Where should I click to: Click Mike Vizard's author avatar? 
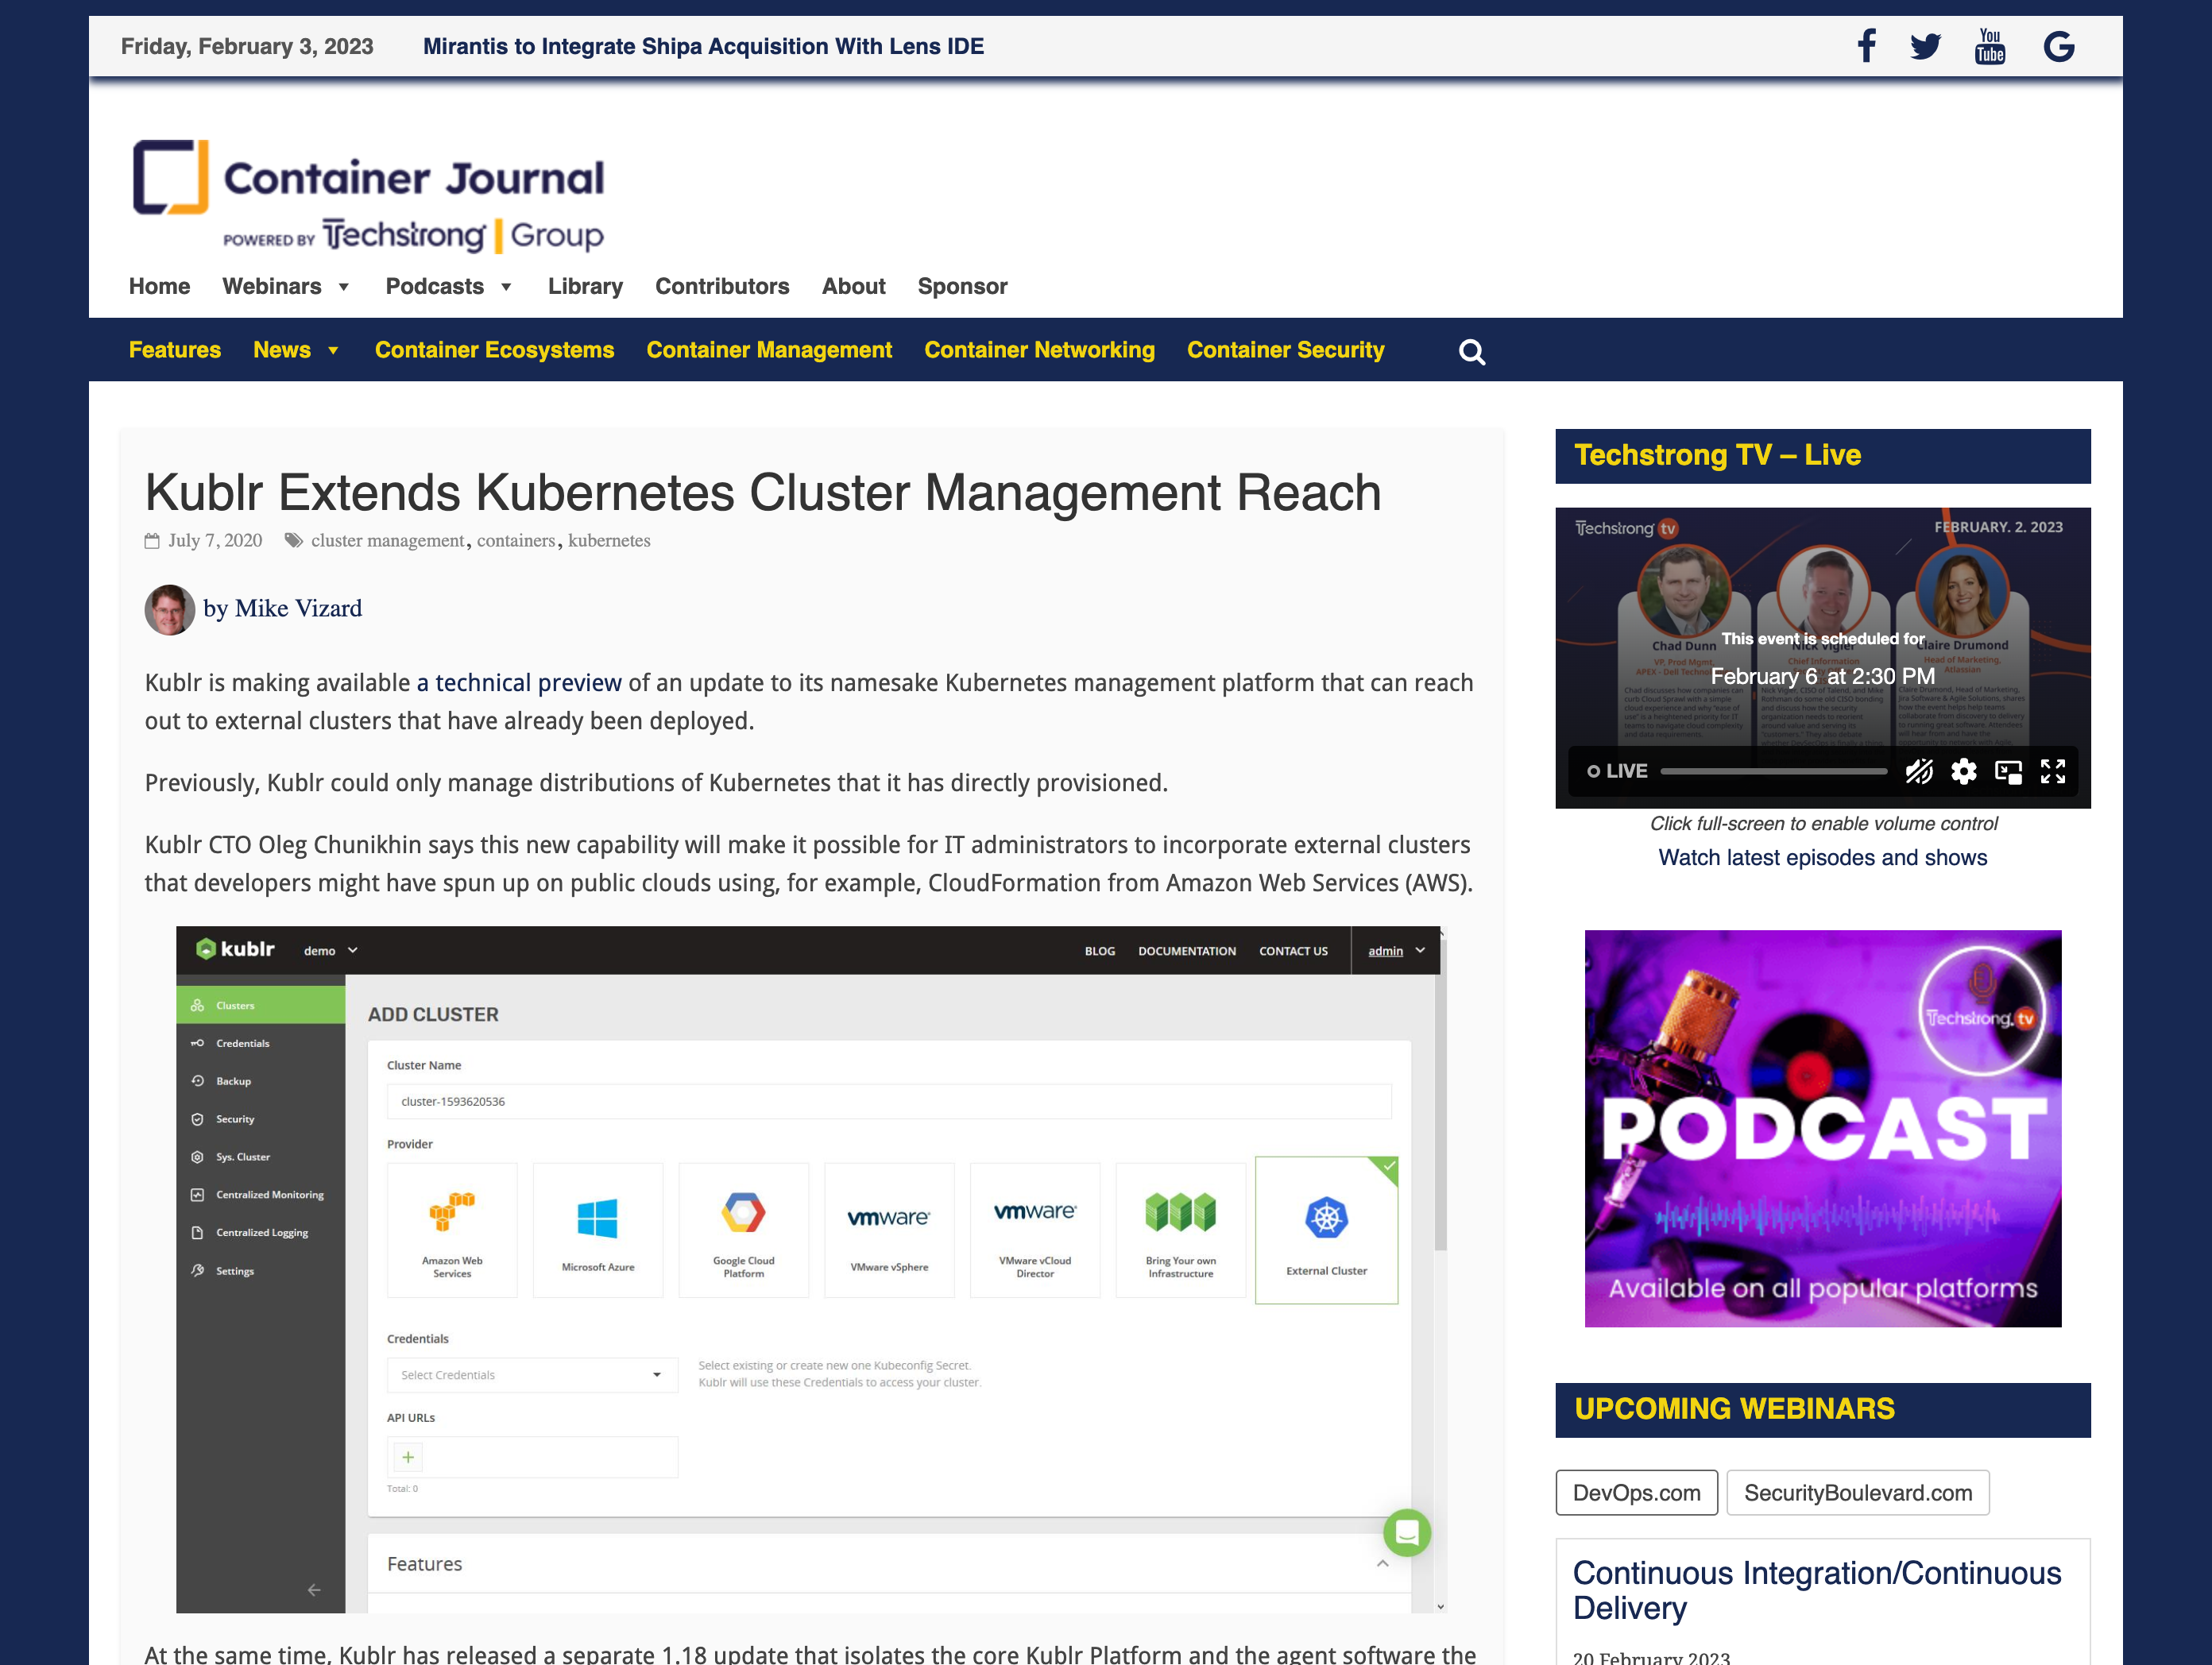tap(170, 609)
